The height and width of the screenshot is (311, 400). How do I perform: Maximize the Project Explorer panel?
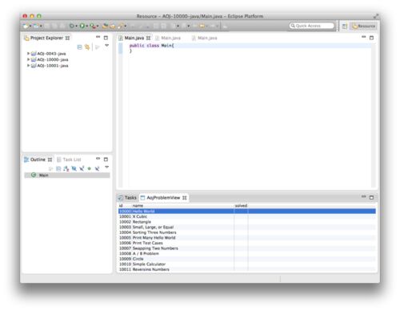[106, 38]
